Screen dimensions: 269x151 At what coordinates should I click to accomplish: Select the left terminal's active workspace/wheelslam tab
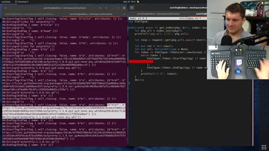pos(91,14)
